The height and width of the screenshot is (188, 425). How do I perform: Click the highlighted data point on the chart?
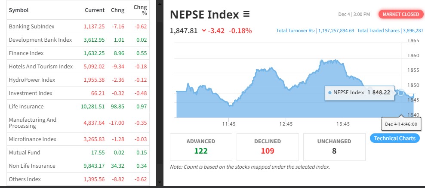pos(401,93)
